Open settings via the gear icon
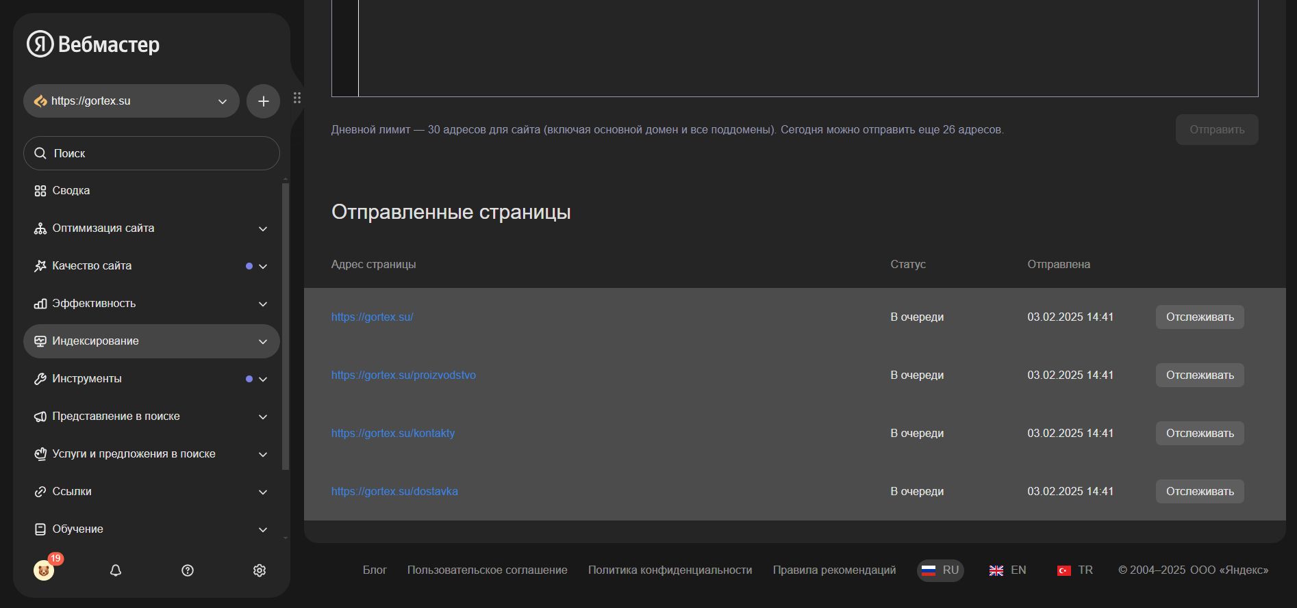The image size is (1297, 608). coord(260,570)
